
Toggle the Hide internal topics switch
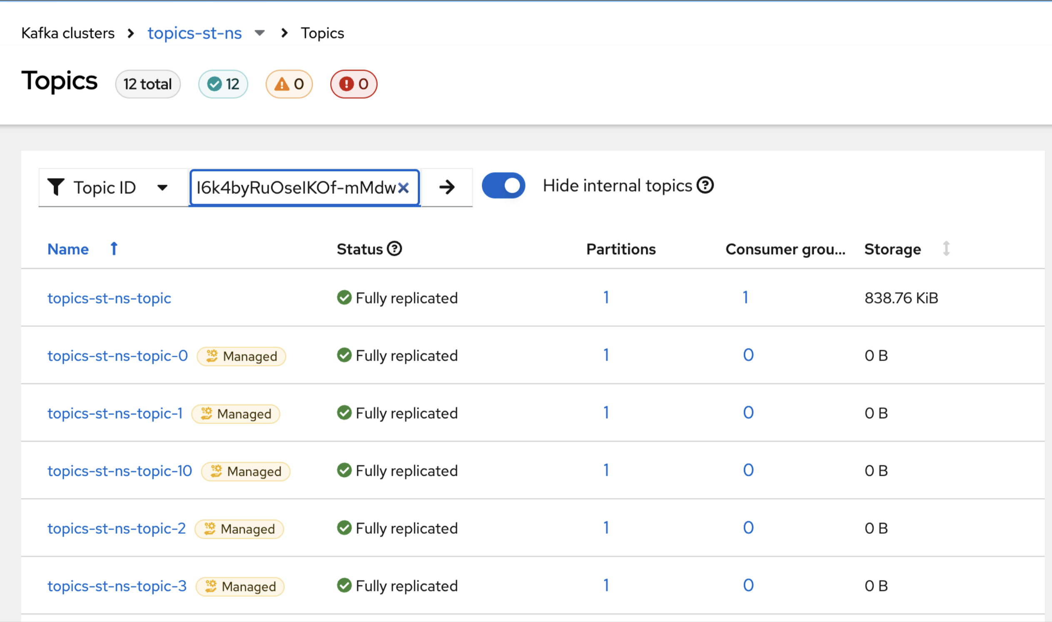pyautogui.click(x=503, y=186)
